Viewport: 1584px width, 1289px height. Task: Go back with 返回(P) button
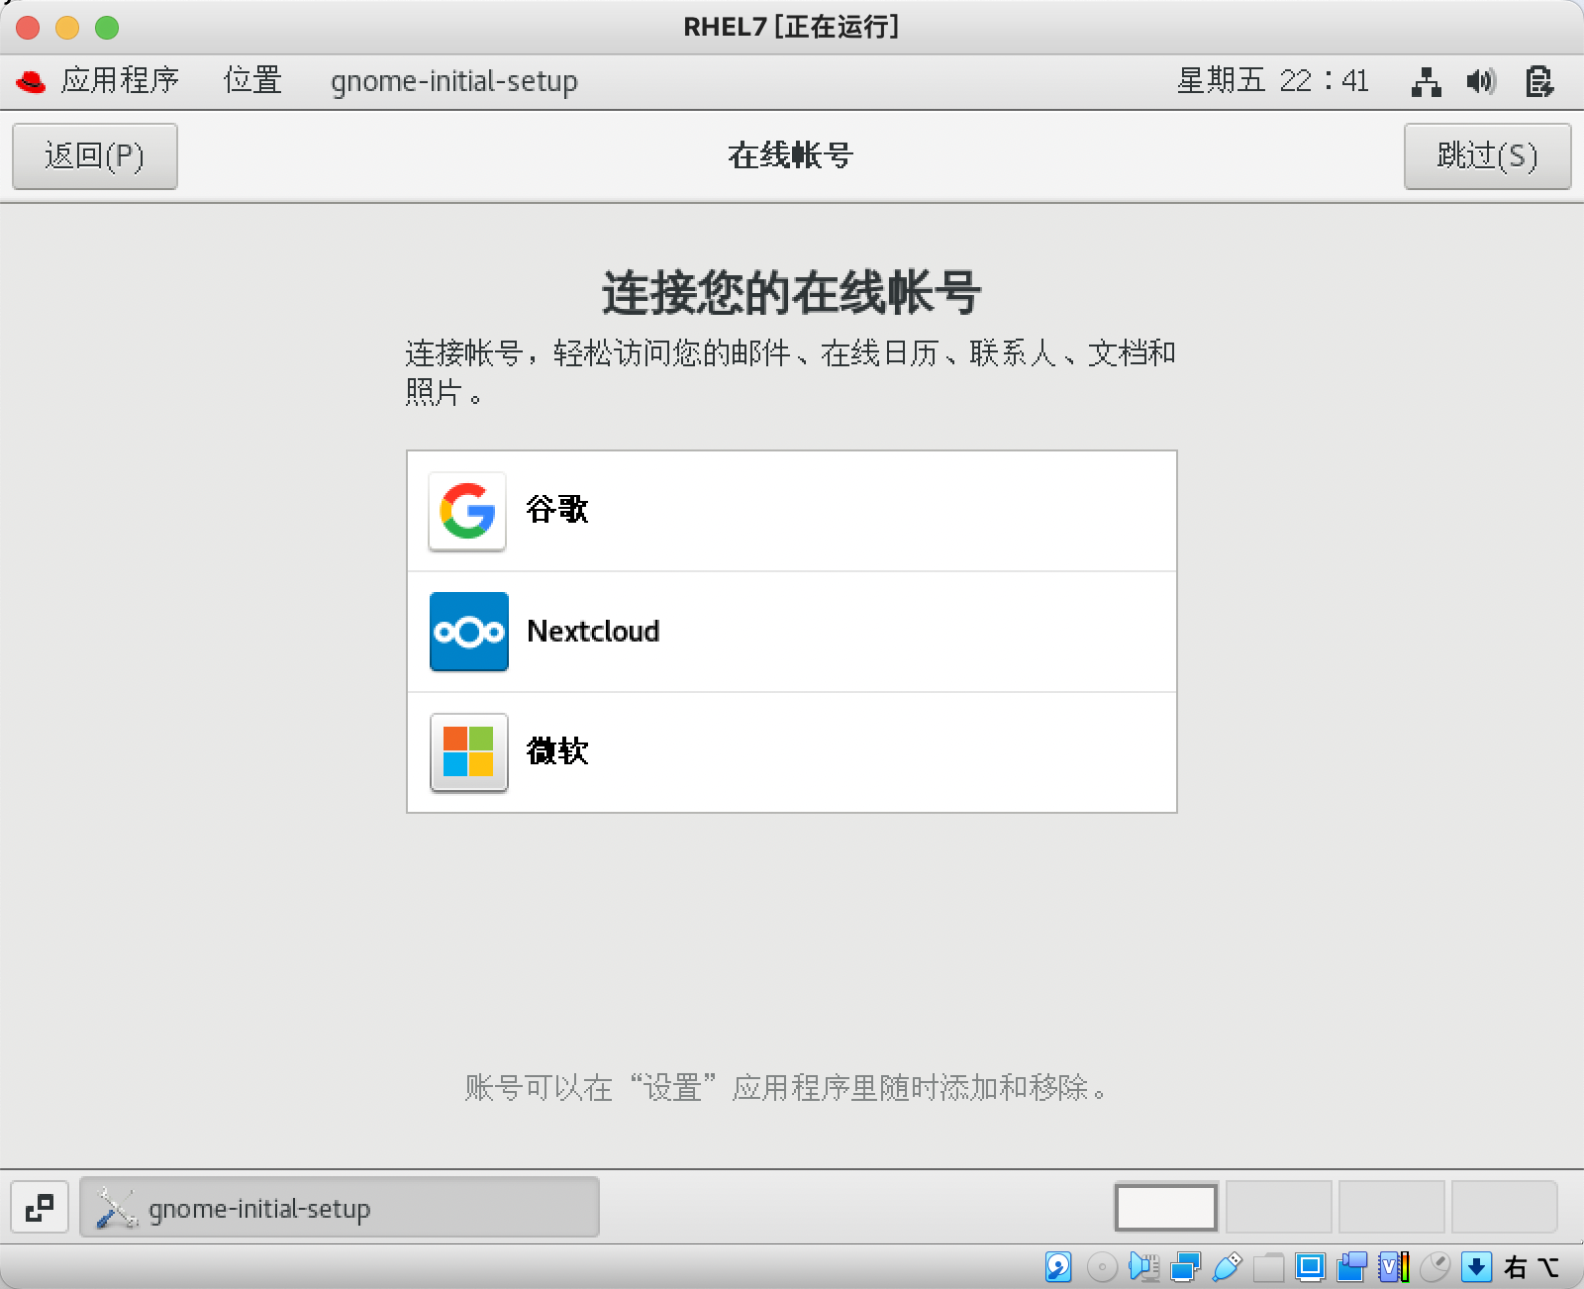point(95,155)
